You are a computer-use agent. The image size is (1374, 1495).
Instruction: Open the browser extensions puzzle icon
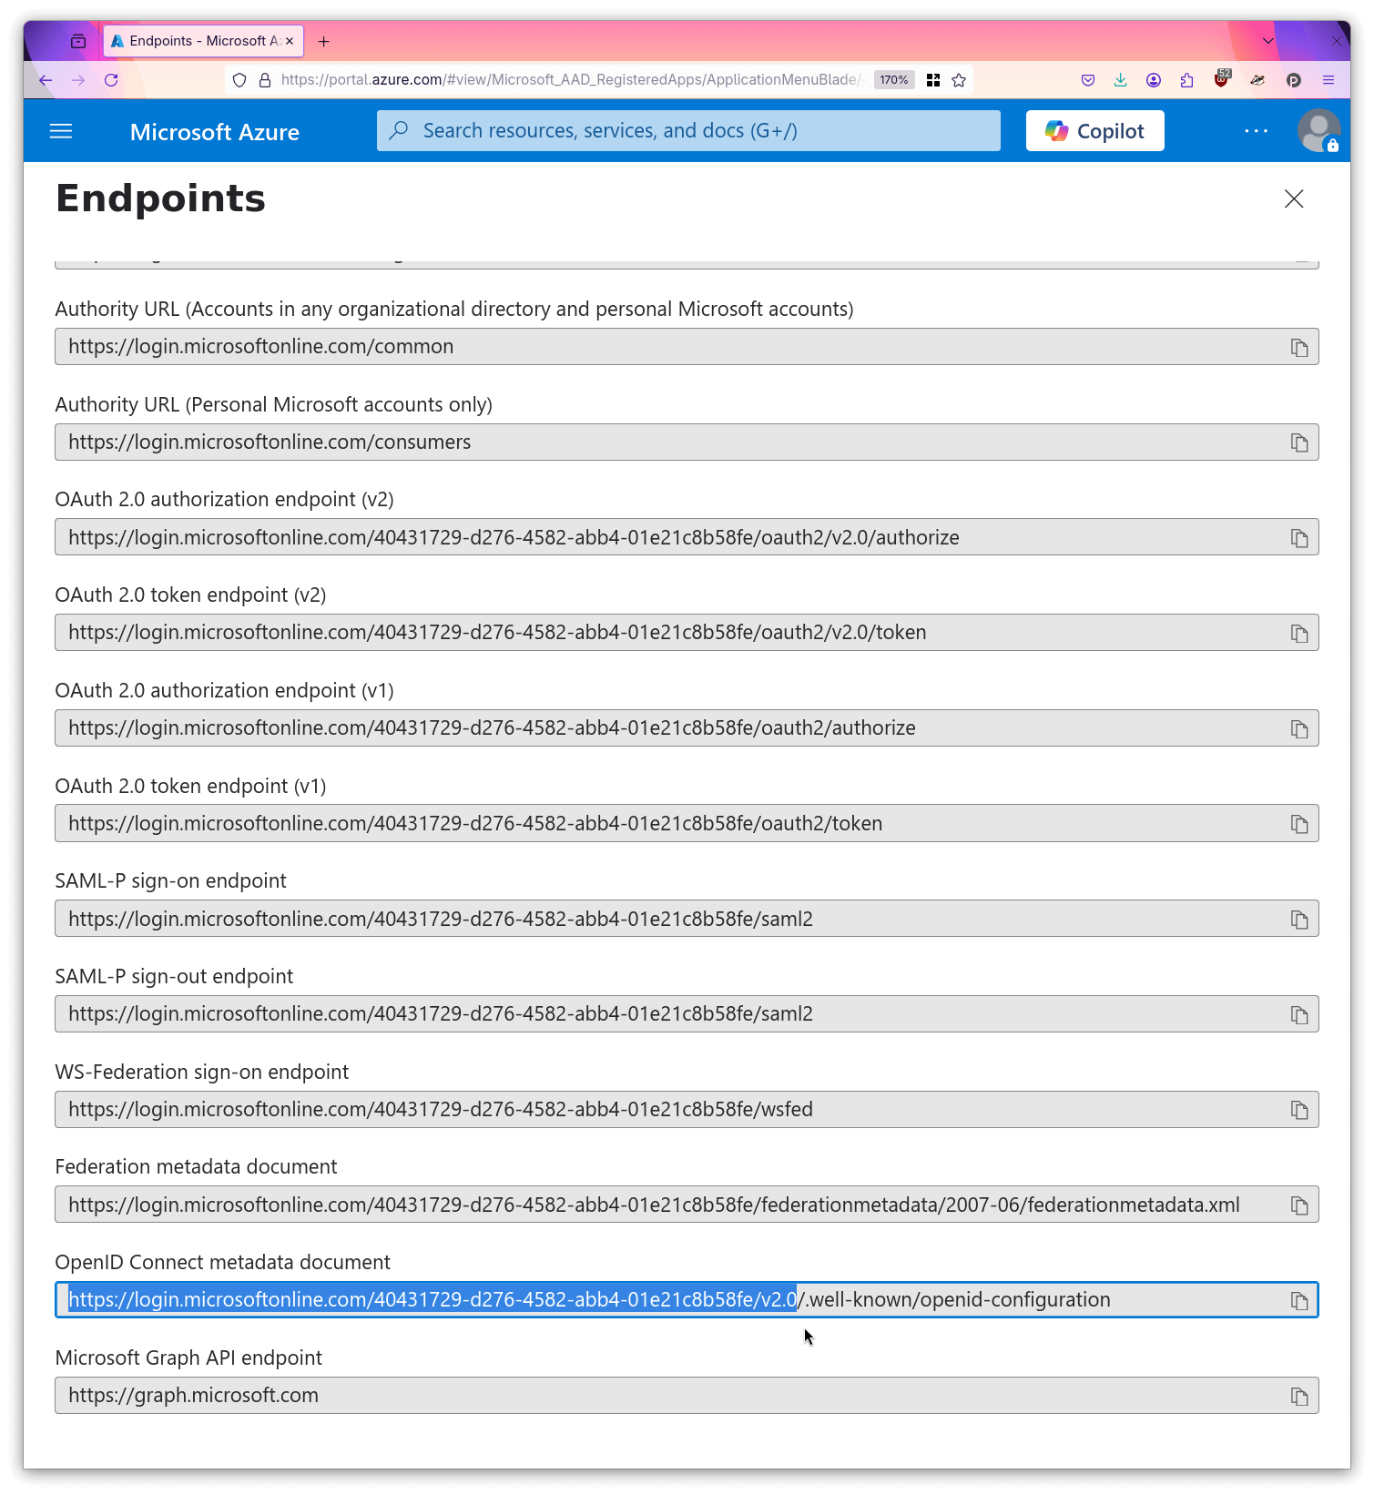tap(1186, 80)
